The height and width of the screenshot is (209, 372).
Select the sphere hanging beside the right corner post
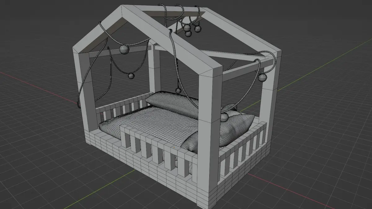tap(262, 77)
